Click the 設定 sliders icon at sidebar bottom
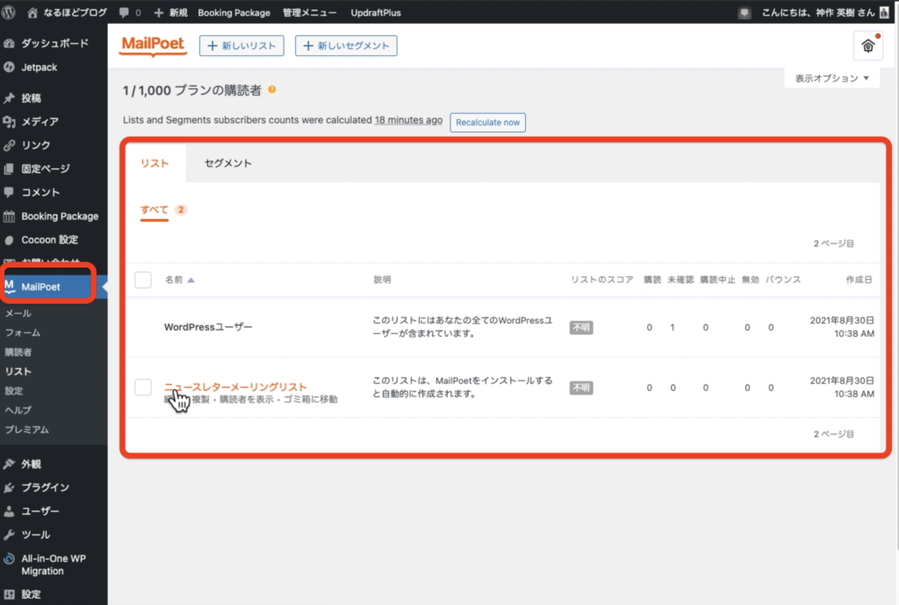This screenshot has height=605, width=899. 9,594
